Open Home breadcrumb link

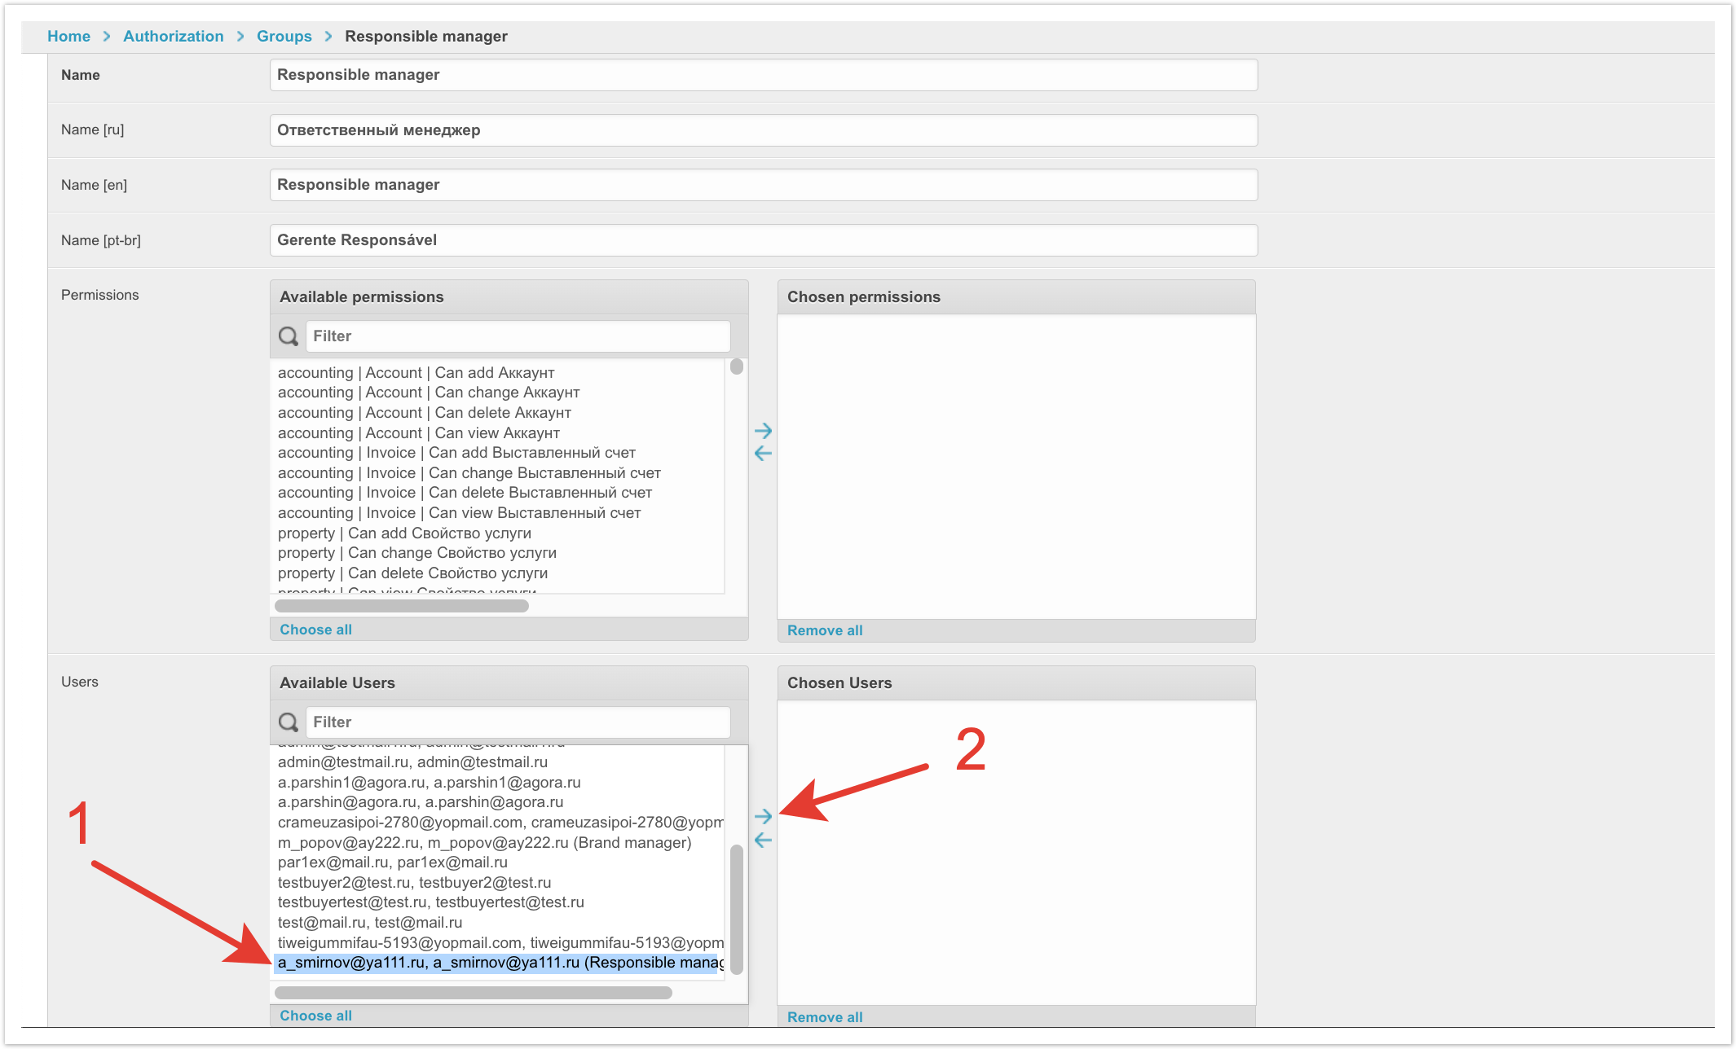pos(68,37)
